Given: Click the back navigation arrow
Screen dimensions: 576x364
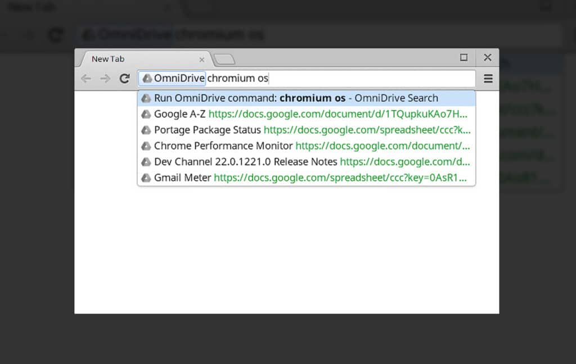Looking at the screenshot, I should point(86,79).
